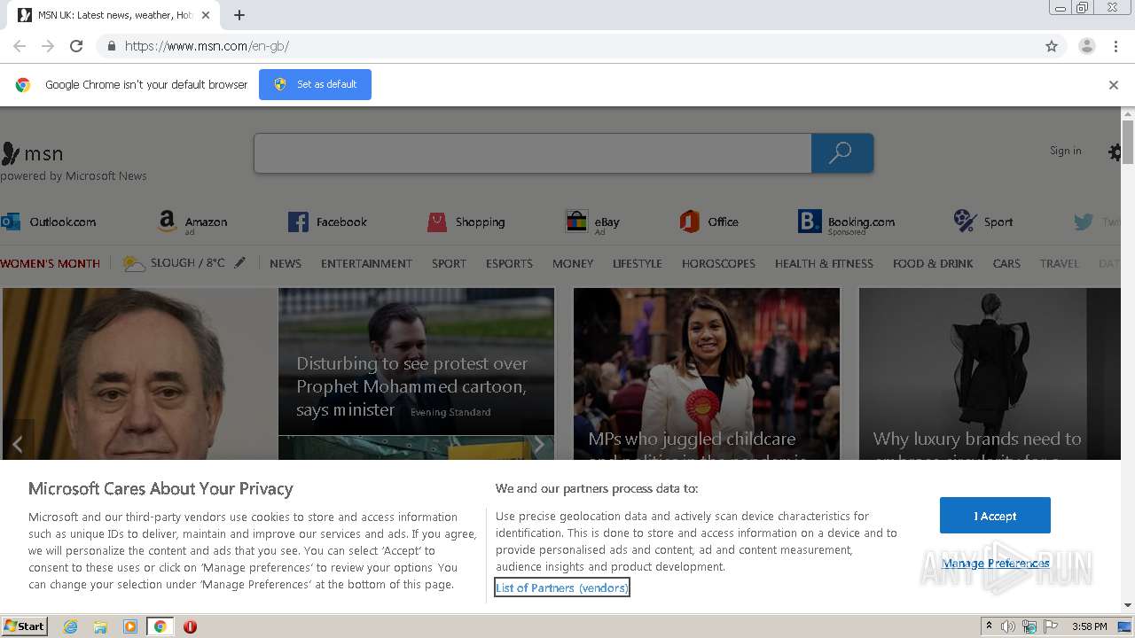The image size is (1135, 638).
Task: Click the blue search magnifier button
Action: pyautogui.click(x=841, y=153)
